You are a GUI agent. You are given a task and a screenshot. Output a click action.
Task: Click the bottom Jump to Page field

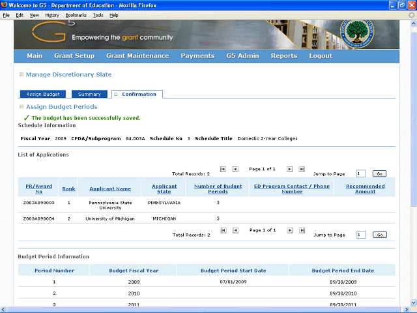pyautogui.click(x=360, y=235)
